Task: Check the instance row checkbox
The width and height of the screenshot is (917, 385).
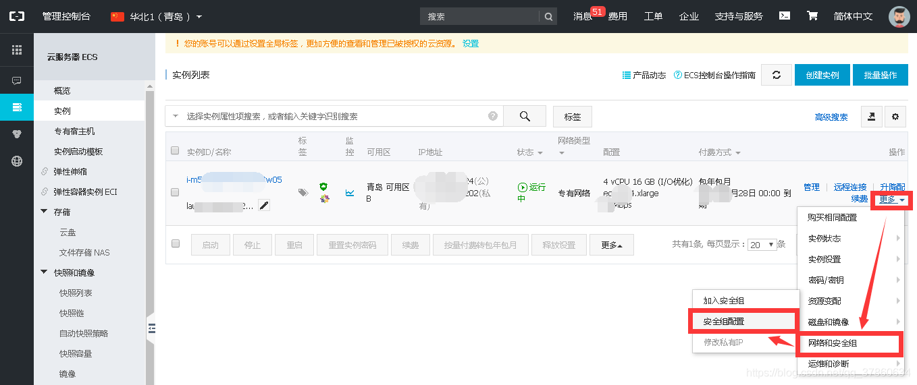Action: [175, 192]
